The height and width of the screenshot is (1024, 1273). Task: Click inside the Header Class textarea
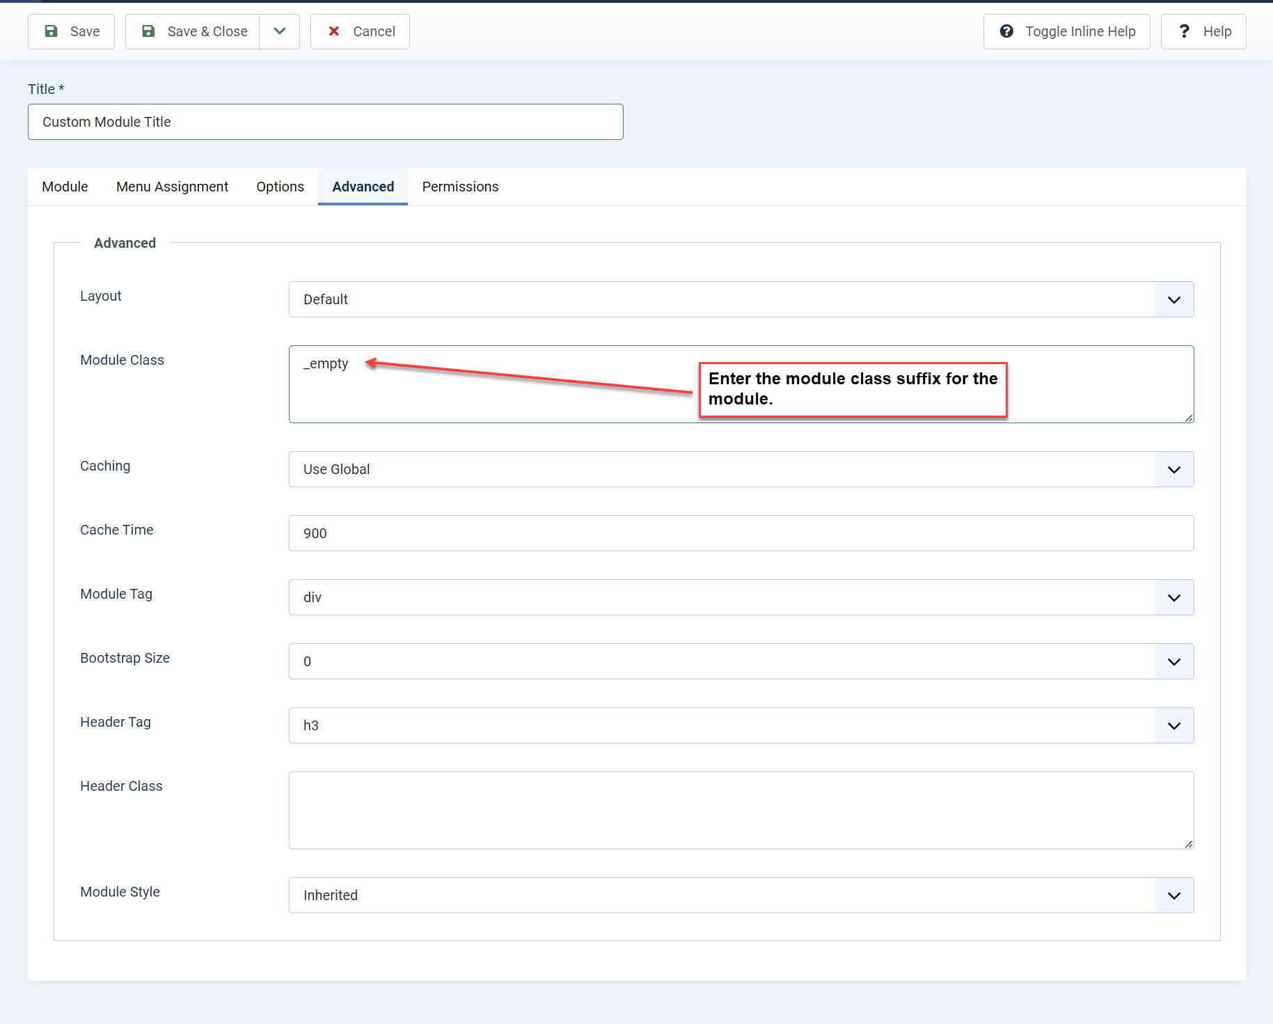[x=741, y=810]
